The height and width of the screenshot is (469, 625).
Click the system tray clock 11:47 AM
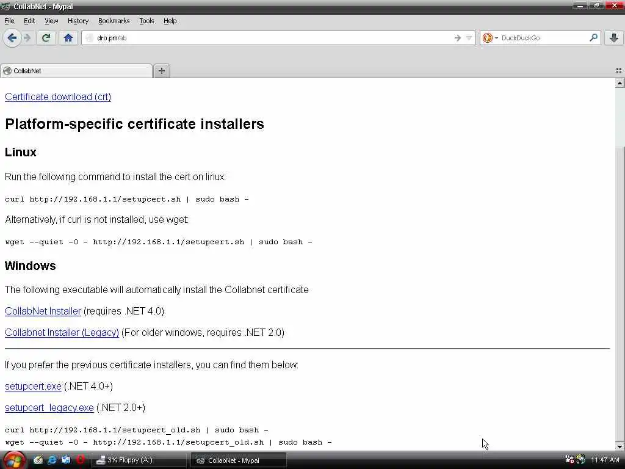(605, 460)
